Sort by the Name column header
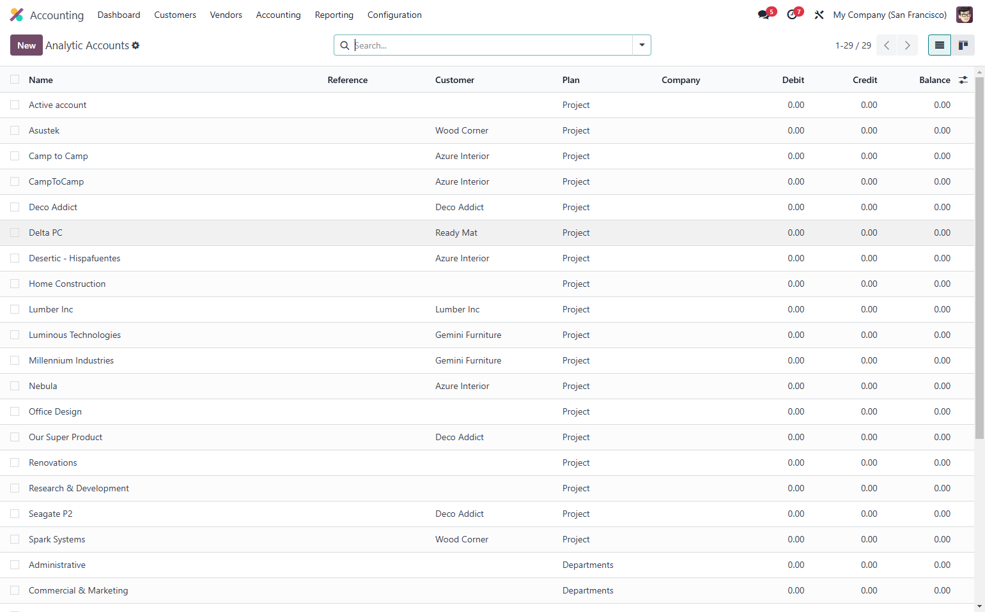This screenshot has width=985, height=612. pos(41,80)
